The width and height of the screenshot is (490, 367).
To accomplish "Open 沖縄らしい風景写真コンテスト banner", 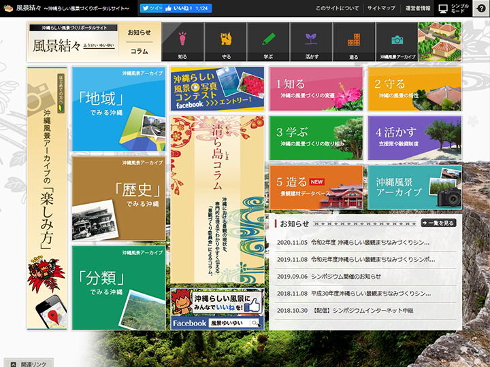I will (x=217, y=89).
